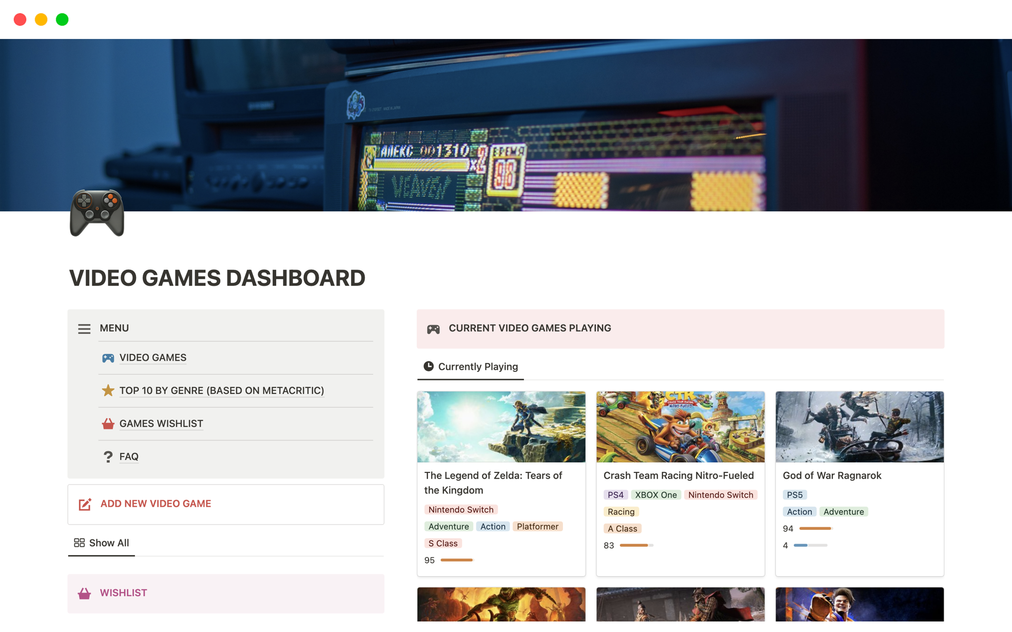The height and width of the screenshot is (632, 1012).
Task: Expand the VIDEO GAMES menu item
Action: click(152, 358)
